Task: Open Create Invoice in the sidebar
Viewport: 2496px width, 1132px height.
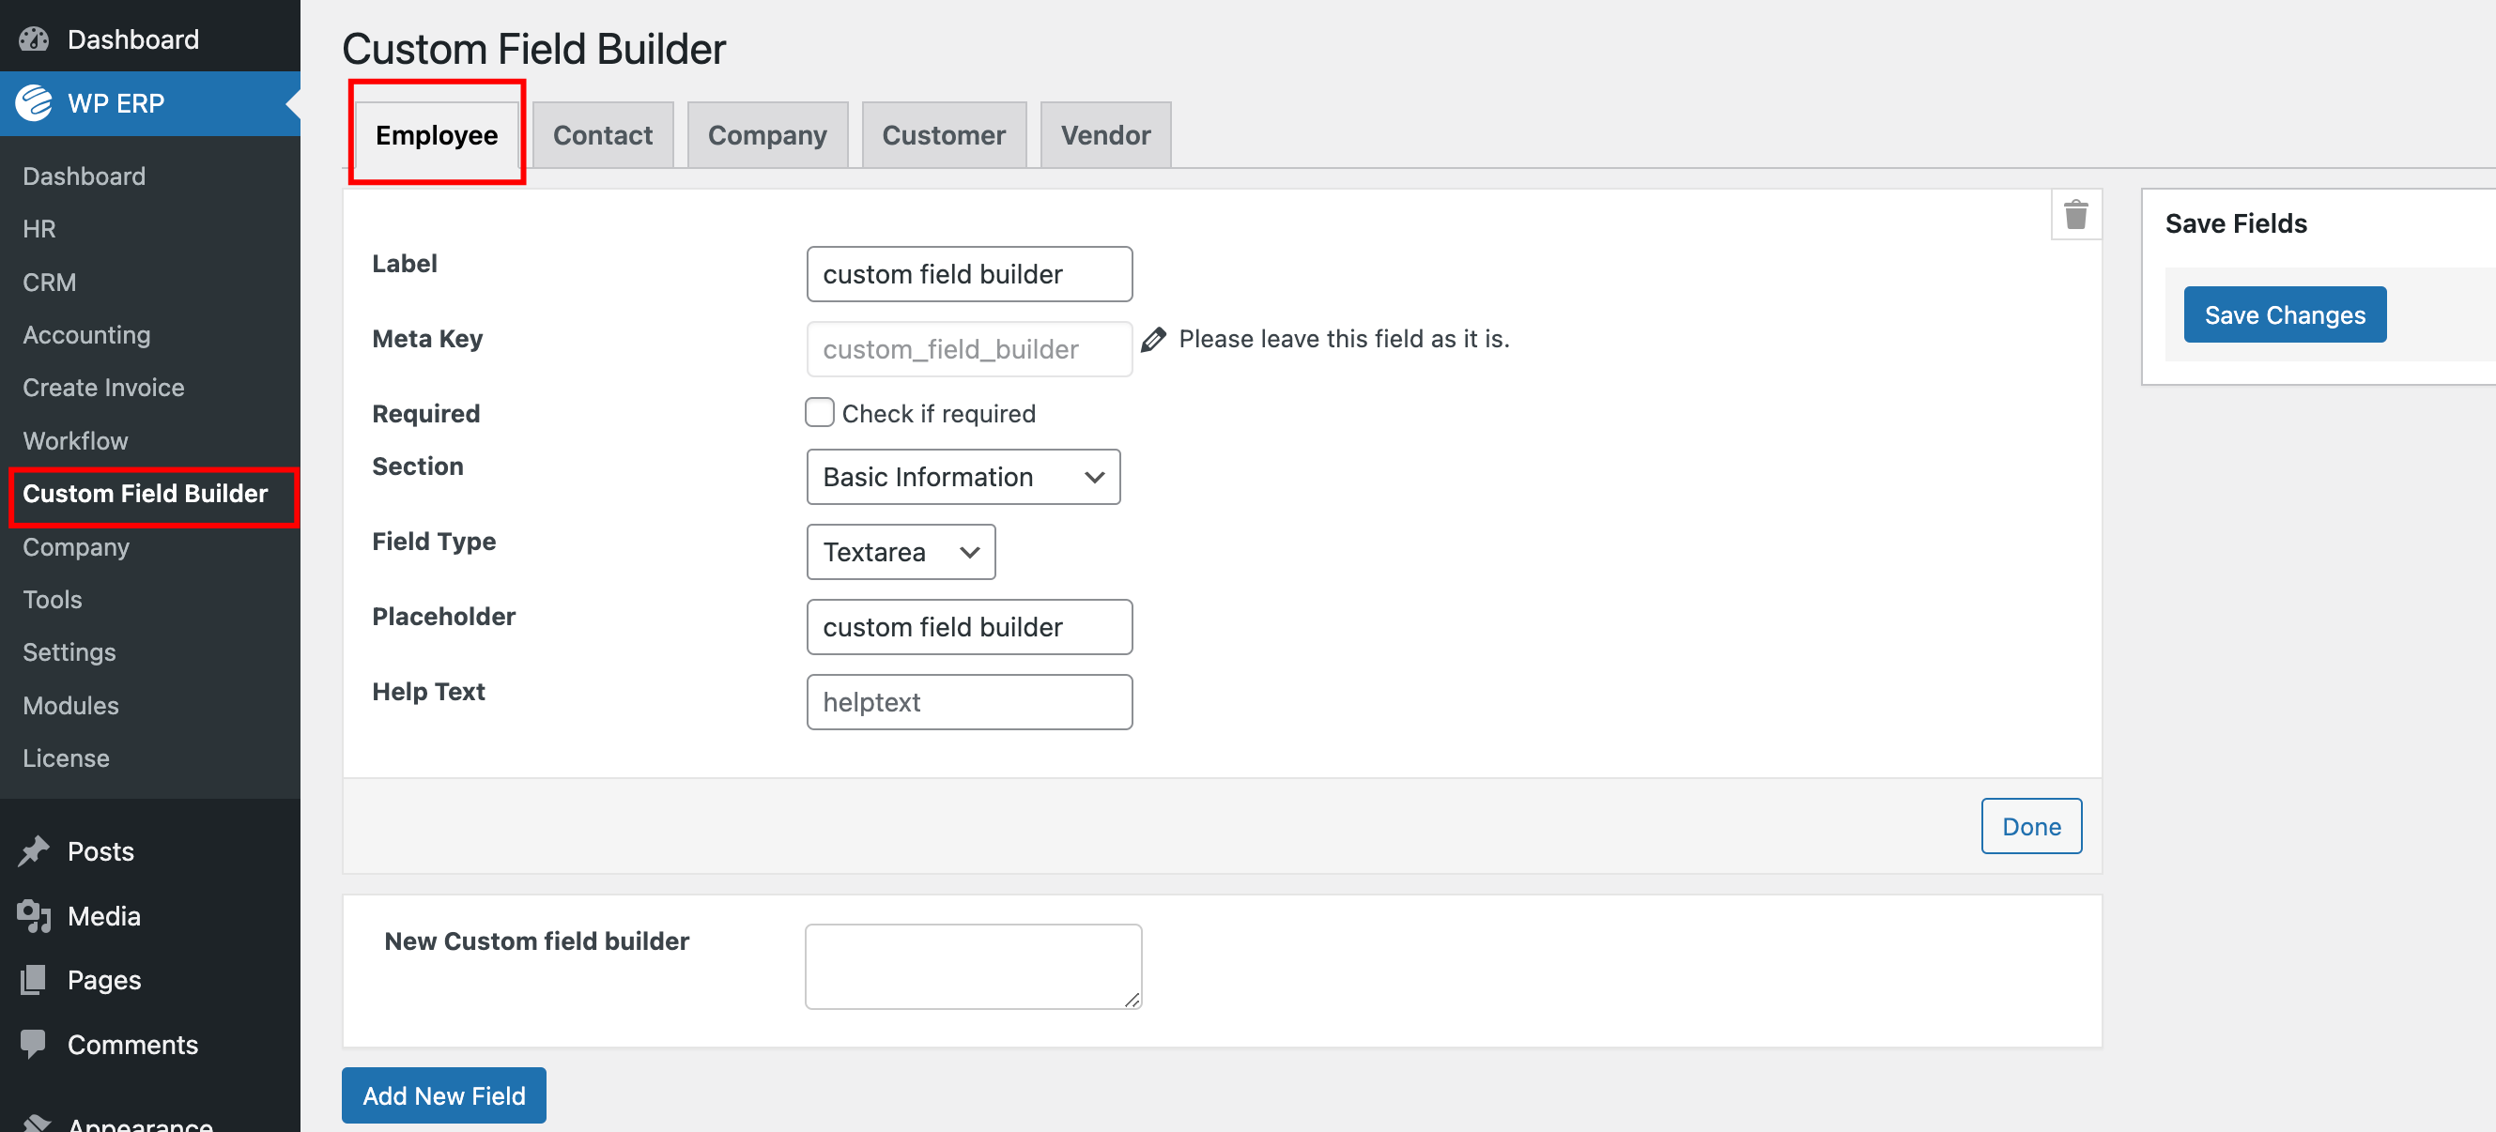Action: point(103,388)
